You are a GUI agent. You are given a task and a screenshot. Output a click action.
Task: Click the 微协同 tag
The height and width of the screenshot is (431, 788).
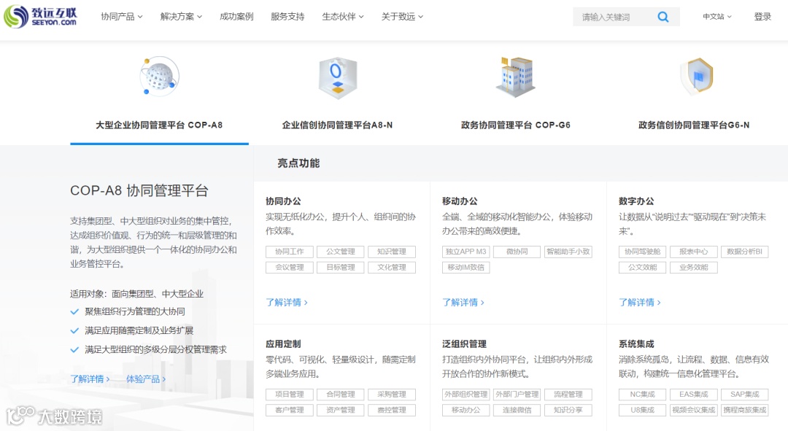pos(517,252)
